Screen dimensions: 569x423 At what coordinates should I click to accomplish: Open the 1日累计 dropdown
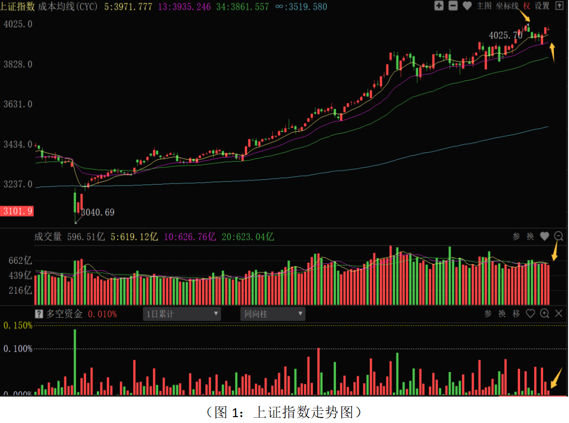click(x=182, y=314)
